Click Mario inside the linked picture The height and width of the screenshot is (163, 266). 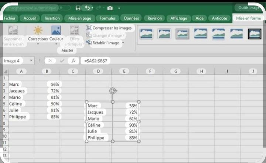(x=93, y=119)
